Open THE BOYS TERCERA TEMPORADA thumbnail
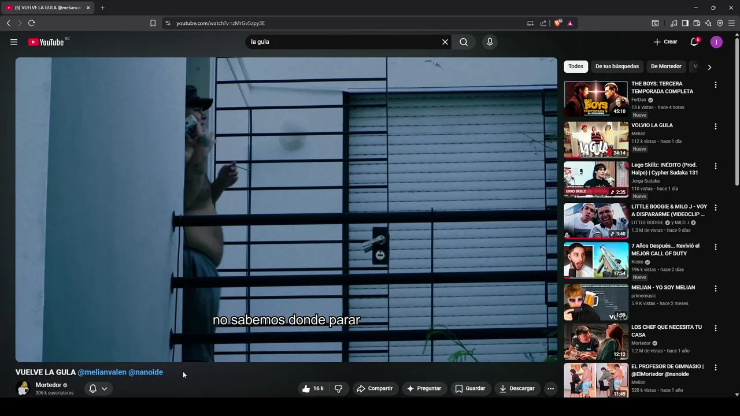Image resolution: width=740 pixels, height=416 pixels. tap(596, 99)
